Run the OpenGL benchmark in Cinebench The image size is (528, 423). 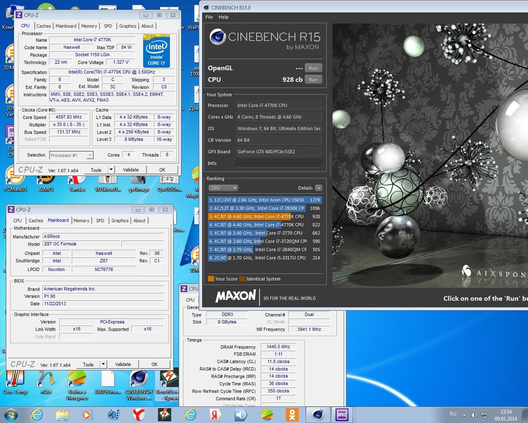pos(313,68)
